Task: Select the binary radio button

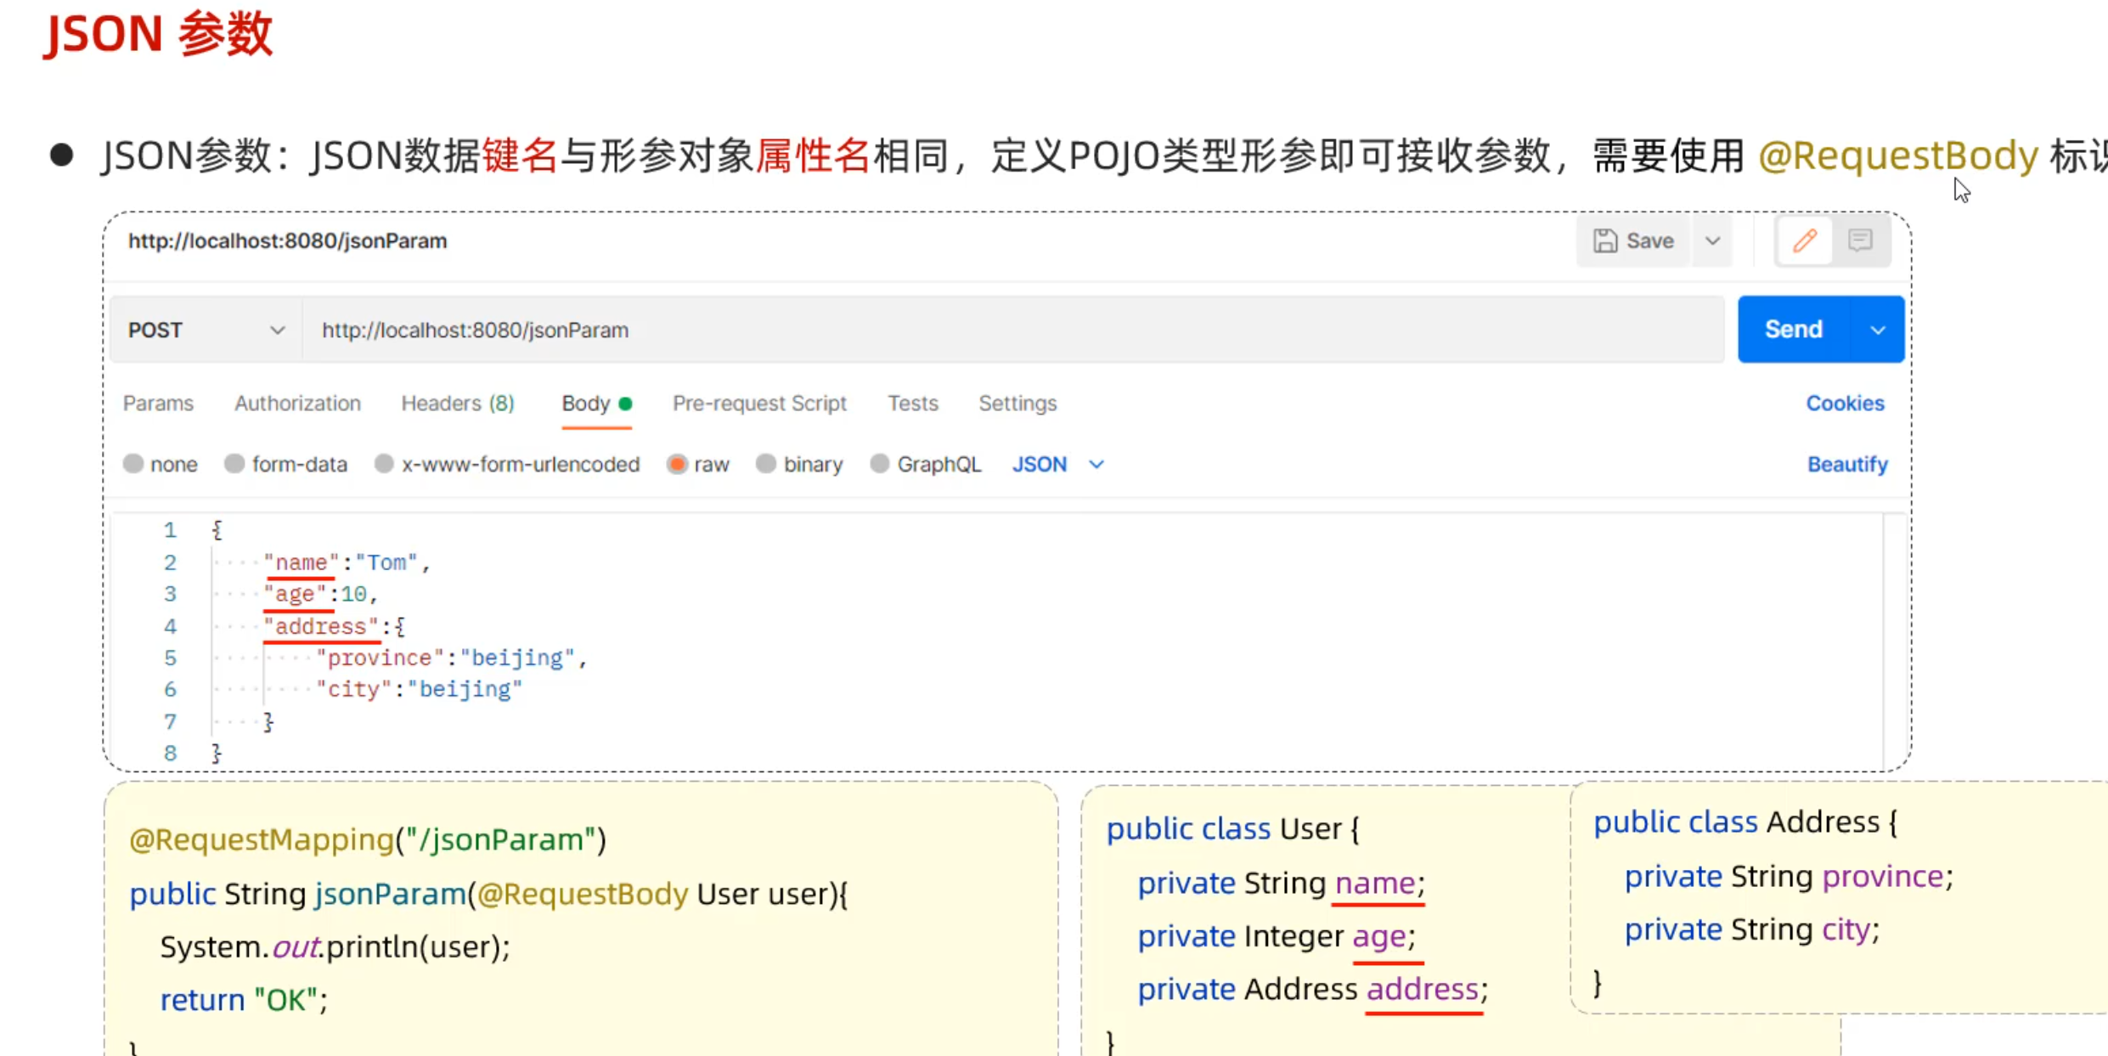Action: pyautogui.click(x=766, y=464)
